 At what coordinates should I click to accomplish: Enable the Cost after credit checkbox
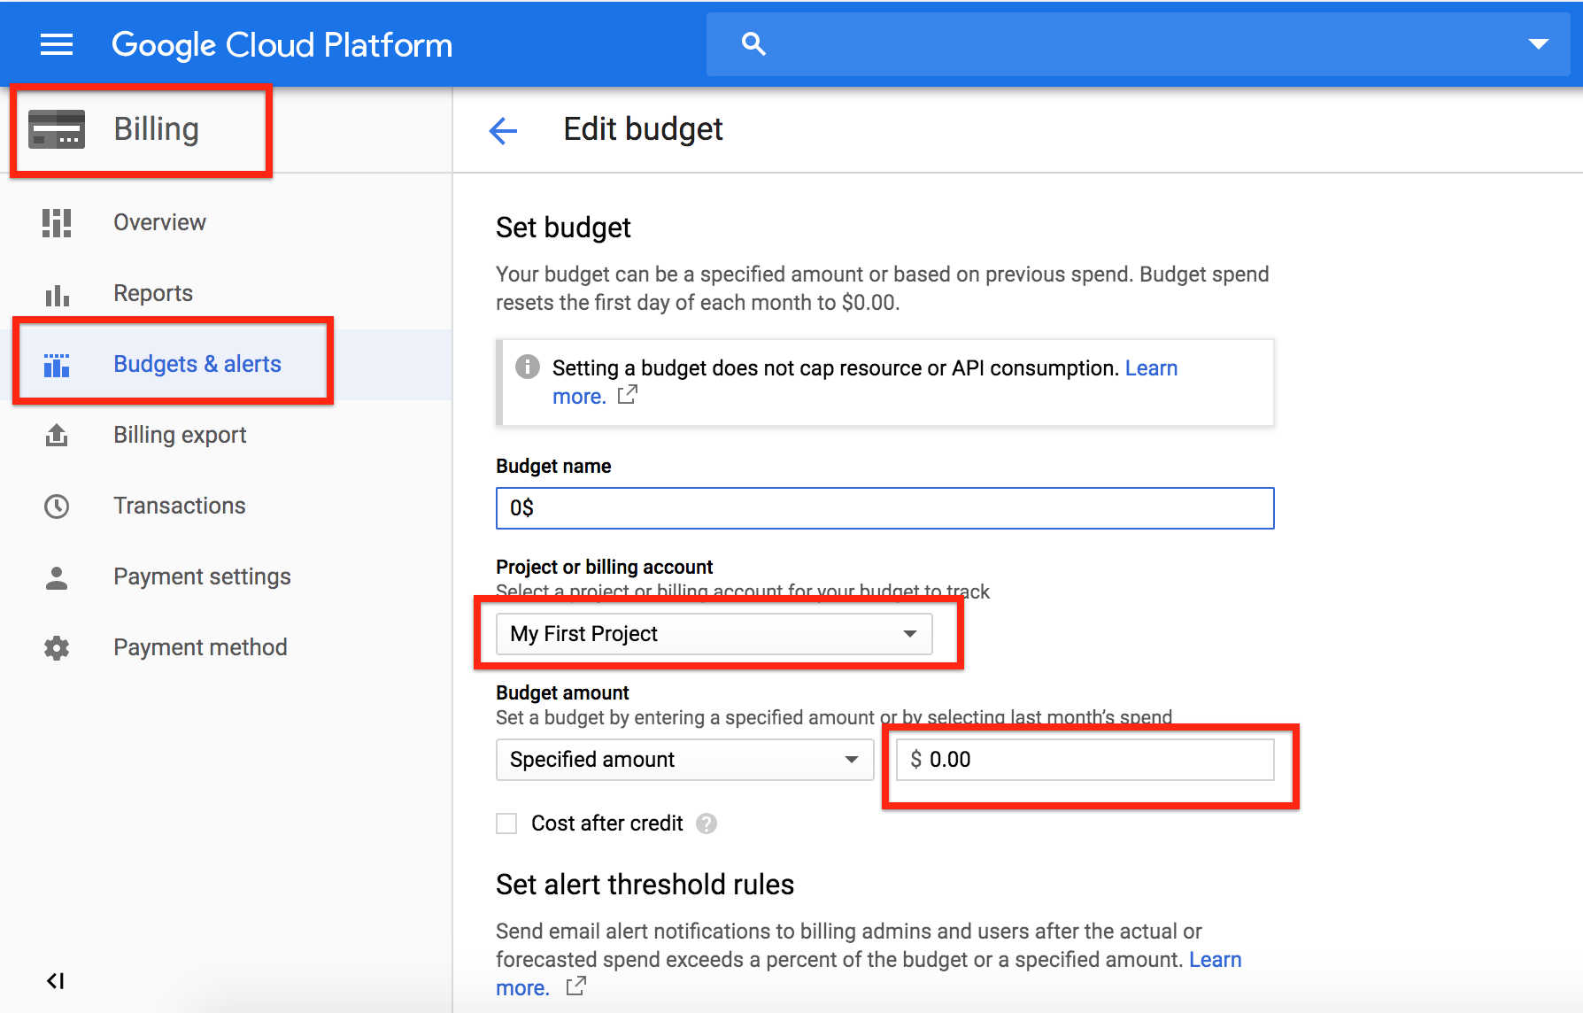506,824
